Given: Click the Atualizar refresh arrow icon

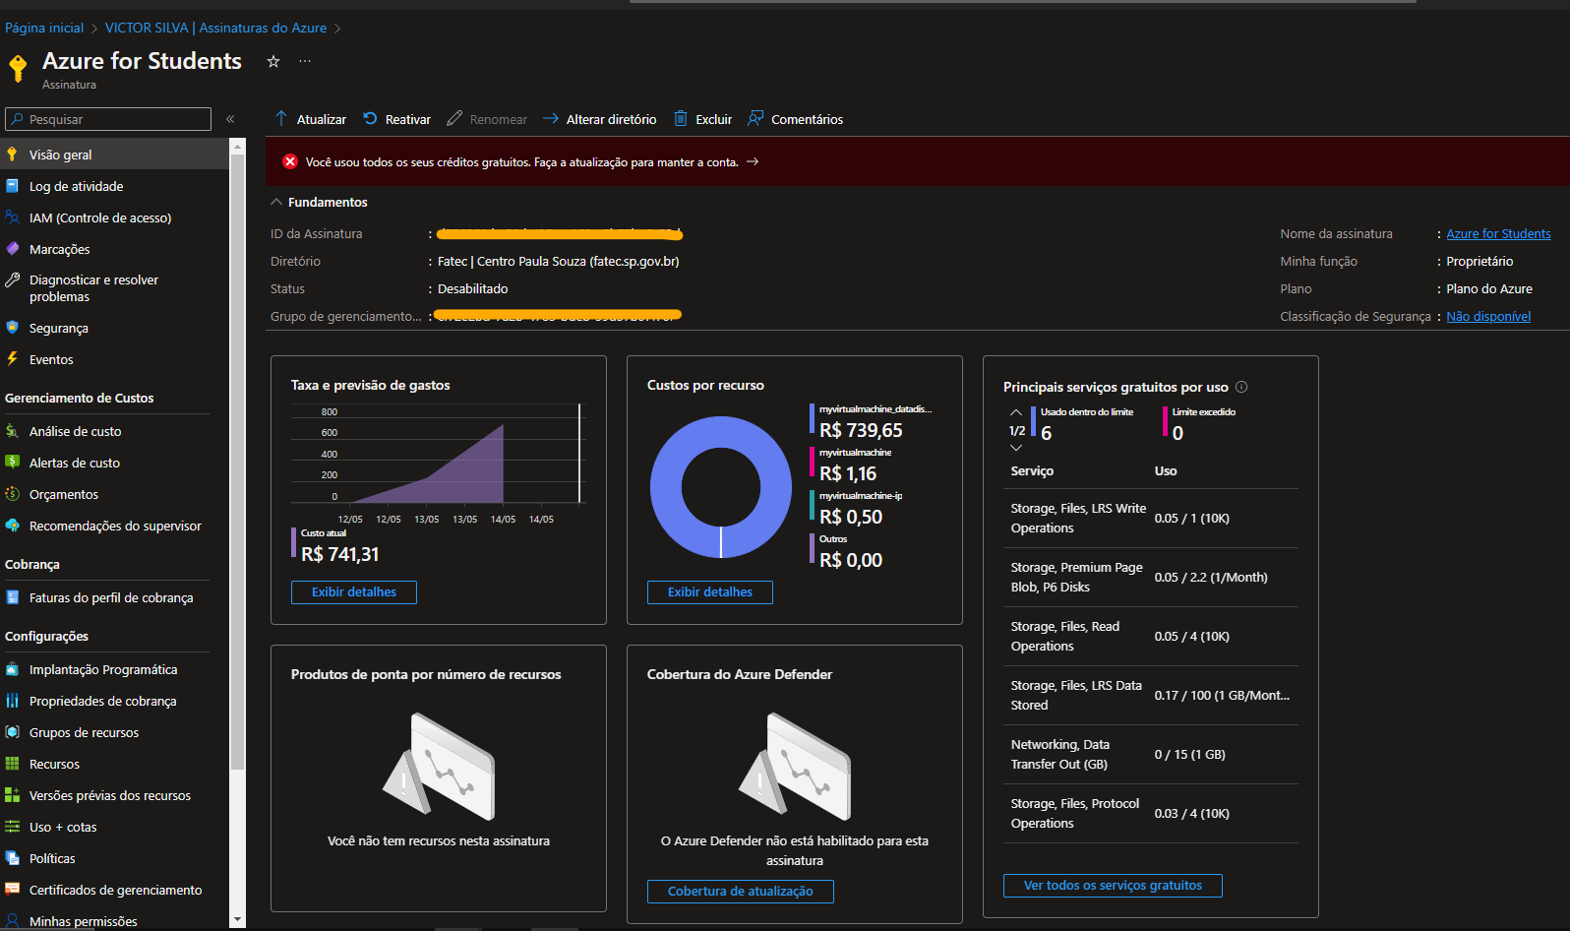Looking at the screenshot, I should pos(281,118).
